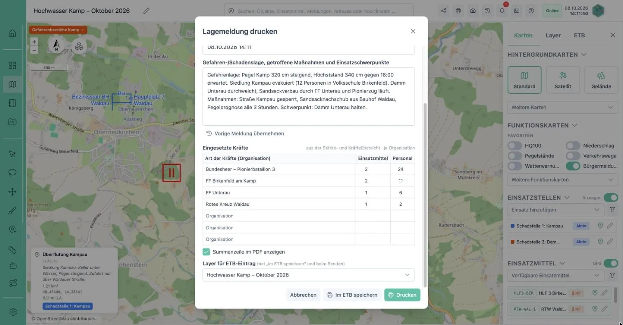
Task: Open the filter icon next to Einsatz hinzufügen
Action: (x=612, y=210)
